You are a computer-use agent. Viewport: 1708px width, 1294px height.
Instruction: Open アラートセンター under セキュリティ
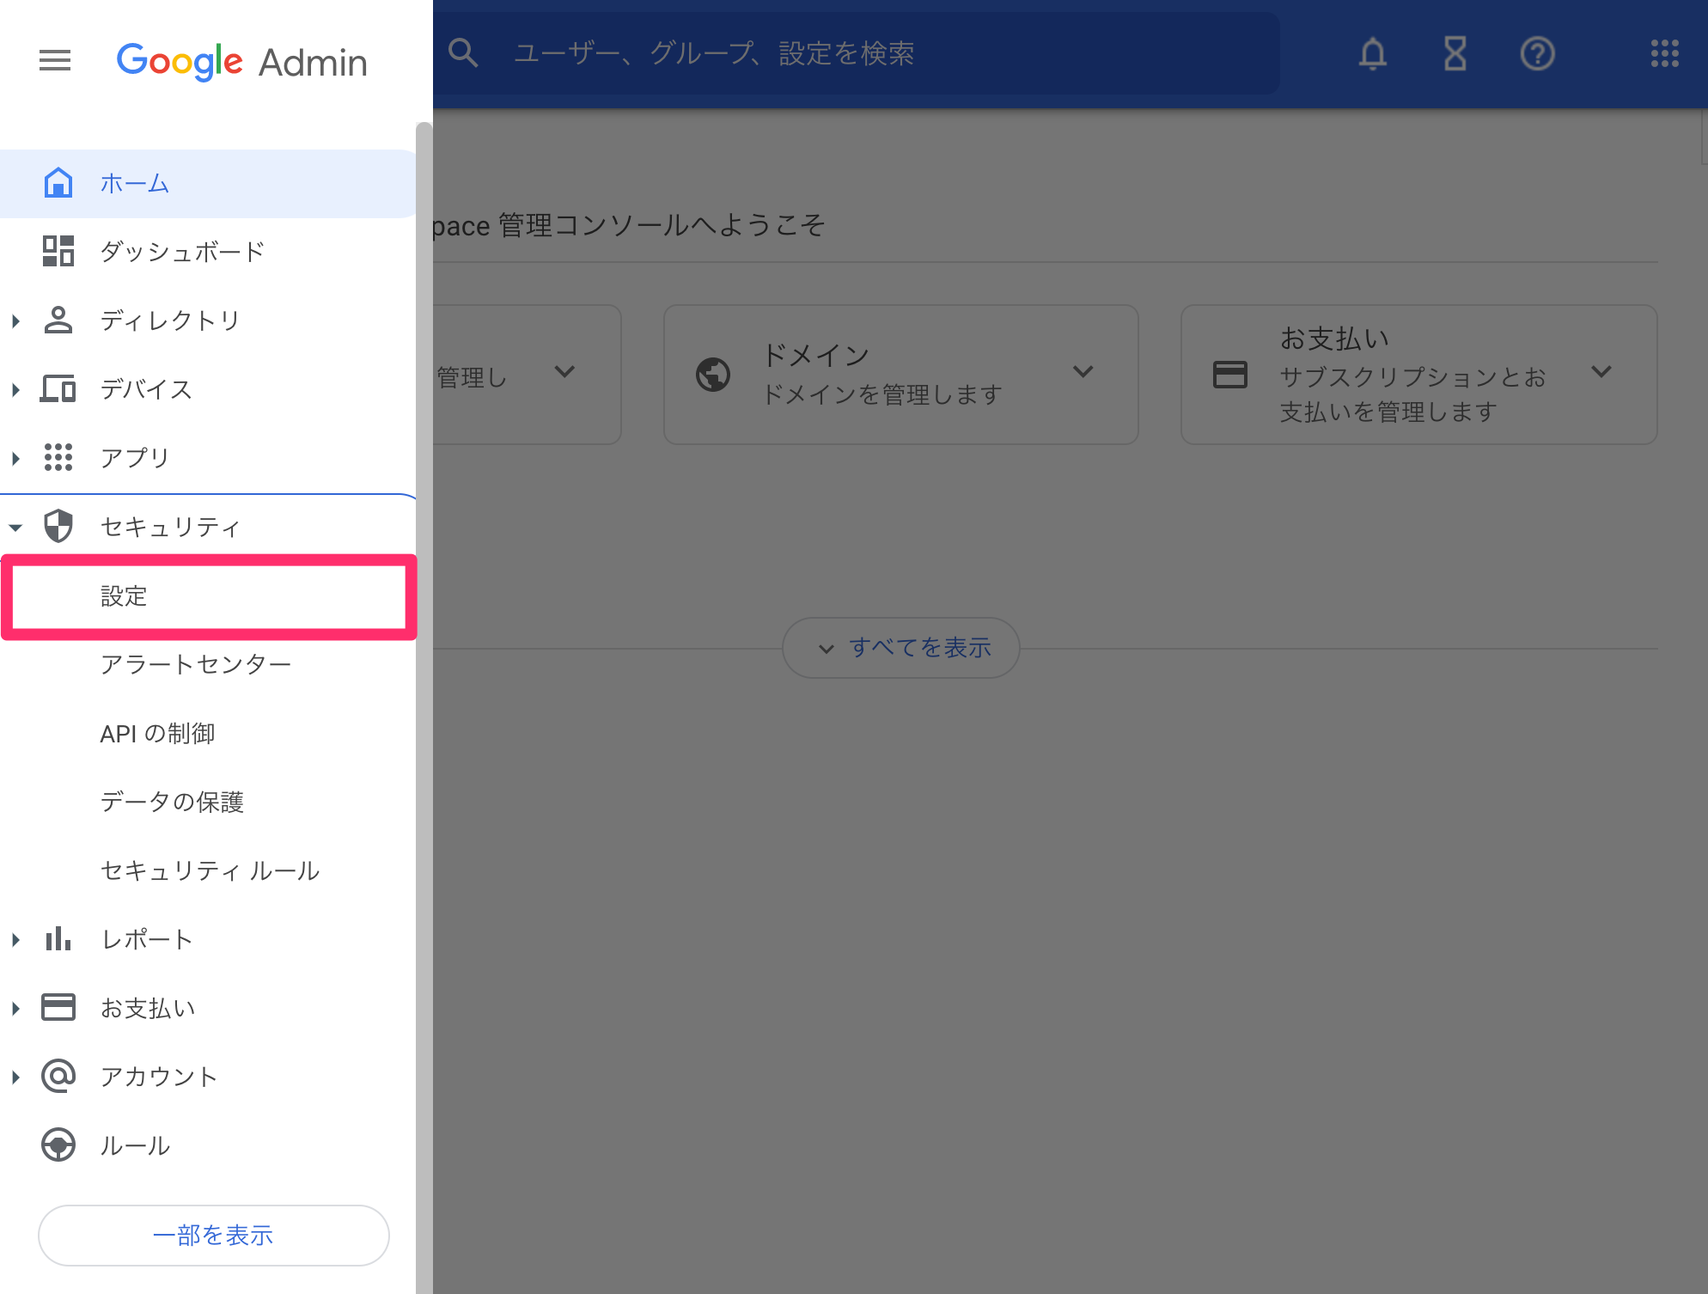(x=208, y=664)
